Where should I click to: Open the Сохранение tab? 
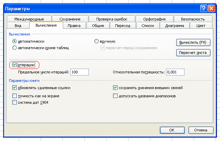(70, 19)
